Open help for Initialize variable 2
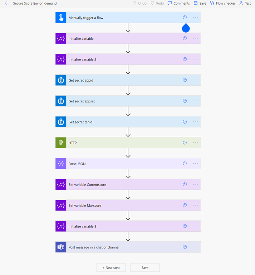This screenshot has width=255, height=275. pos(185,59)
